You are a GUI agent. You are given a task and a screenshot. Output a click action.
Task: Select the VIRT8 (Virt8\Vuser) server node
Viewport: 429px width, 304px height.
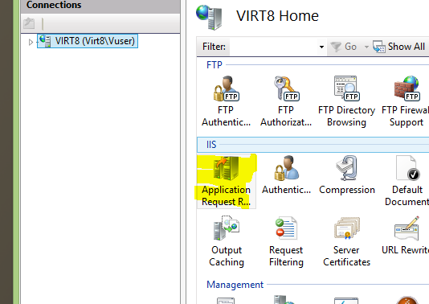(88, 41)
